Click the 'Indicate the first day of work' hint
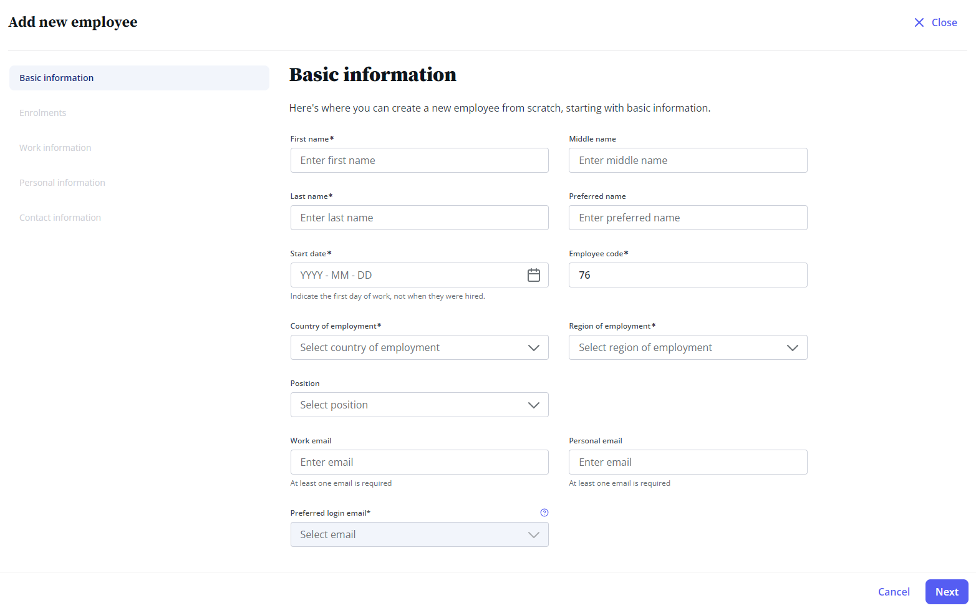976x608 pixels. [x=387, y=296]
